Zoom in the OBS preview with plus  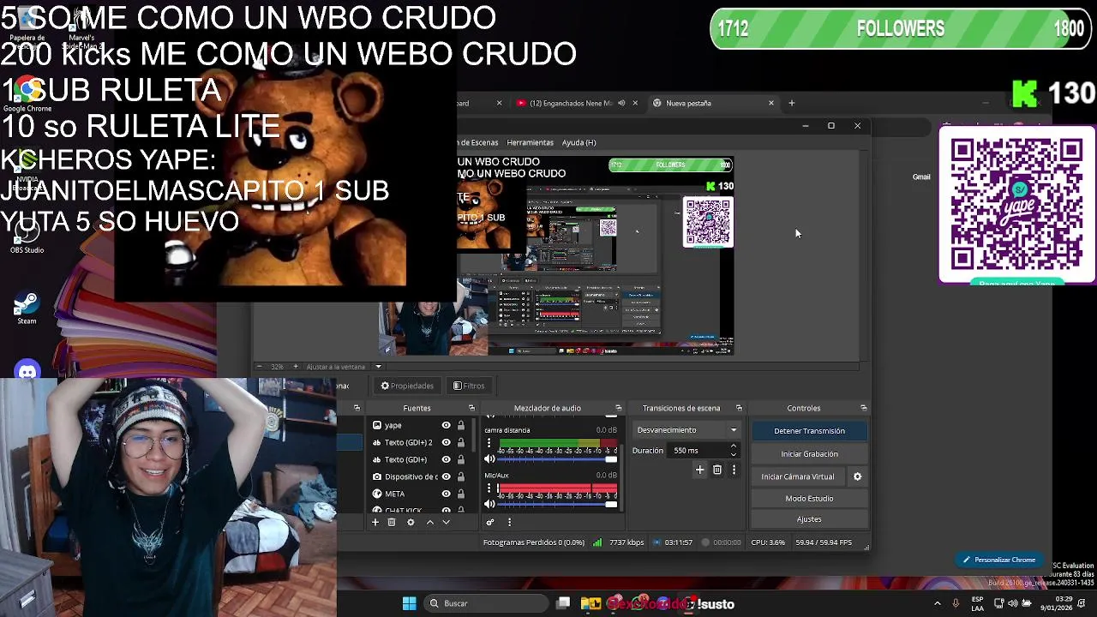[296, 367]
